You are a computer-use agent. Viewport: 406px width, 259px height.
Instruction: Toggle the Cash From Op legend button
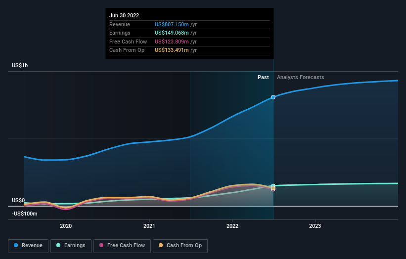click(x=180, y=246)
